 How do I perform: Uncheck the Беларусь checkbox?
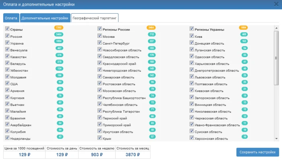point(7,63)
